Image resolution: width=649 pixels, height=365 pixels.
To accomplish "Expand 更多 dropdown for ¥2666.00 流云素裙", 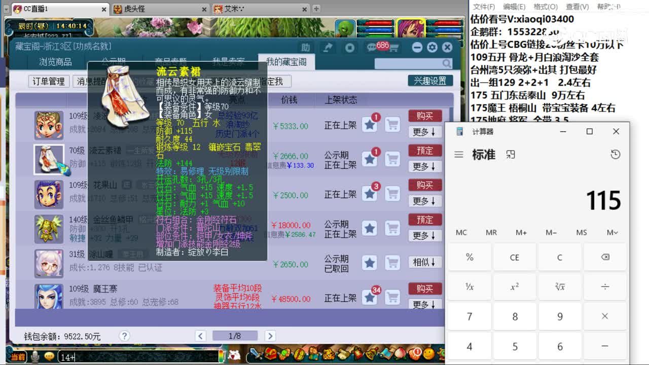I will pos(425,167).
